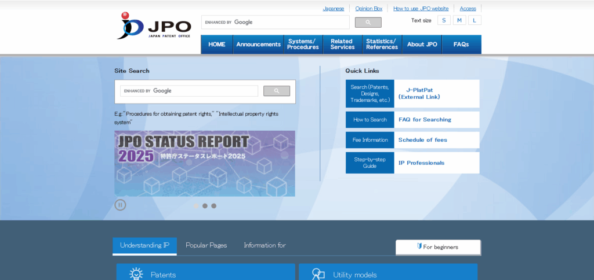The width and height of the screenshot is (594, 280).
Task: Click the JPO Japan Patent Office logo
Action: pos(154,25)
